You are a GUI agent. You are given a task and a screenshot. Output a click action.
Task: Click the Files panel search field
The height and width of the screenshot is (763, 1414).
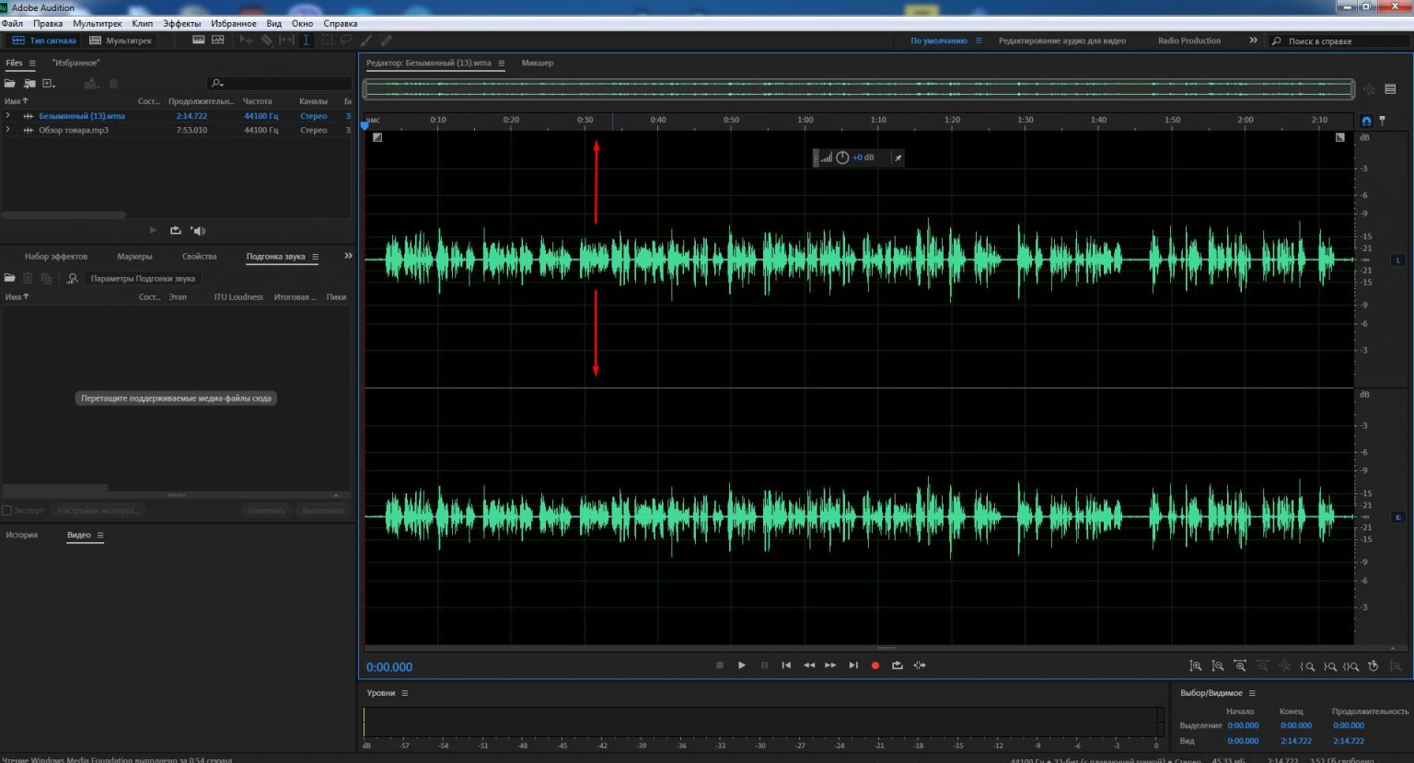click(279, 84)
